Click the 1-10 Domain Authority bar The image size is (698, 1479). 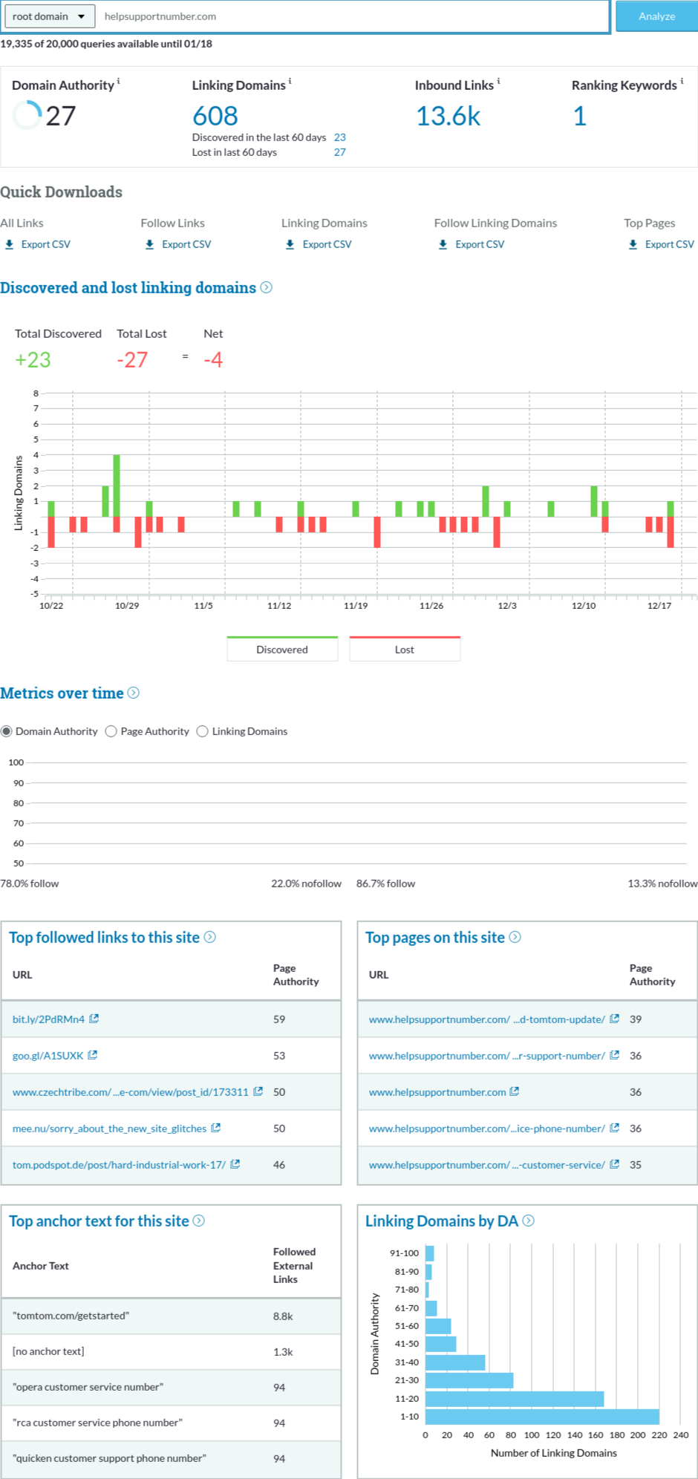pyautogui.click(x=542, y=1417)
